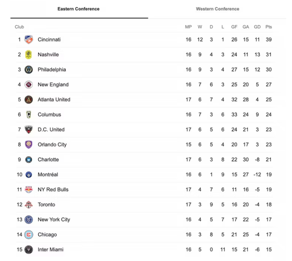Click the Columbus Crew logo icon
The image size is (292, 261).
coord(29,115)
